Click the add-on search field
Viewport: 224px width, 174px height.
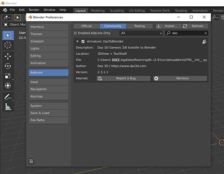coord(187,33)
